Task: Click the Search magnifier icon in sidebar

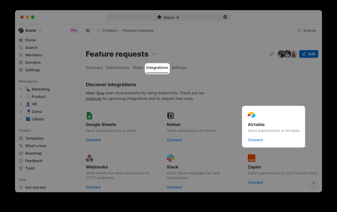Action: pos(21,48)
